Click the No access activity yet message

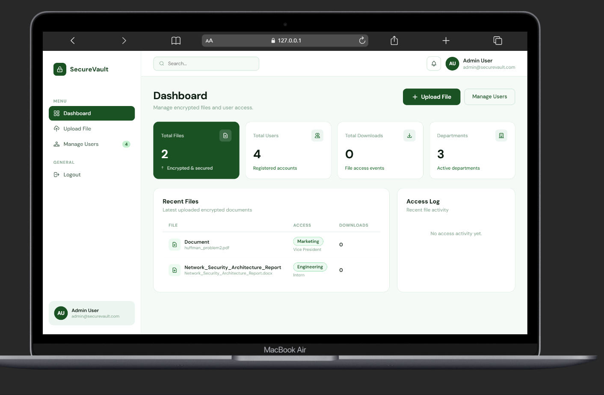456,233
